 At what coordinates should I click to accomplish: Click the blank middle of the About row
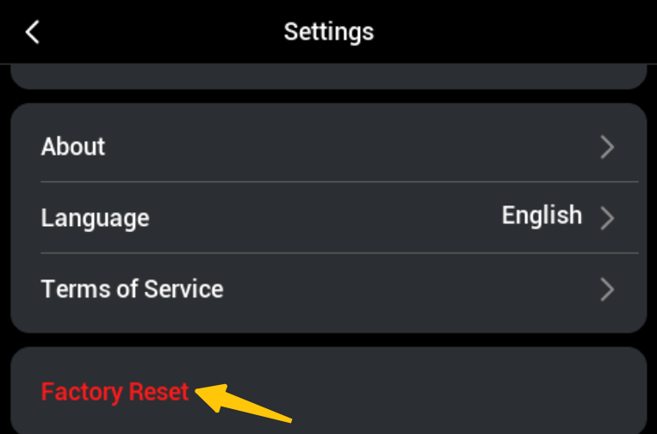click(344, 147)
